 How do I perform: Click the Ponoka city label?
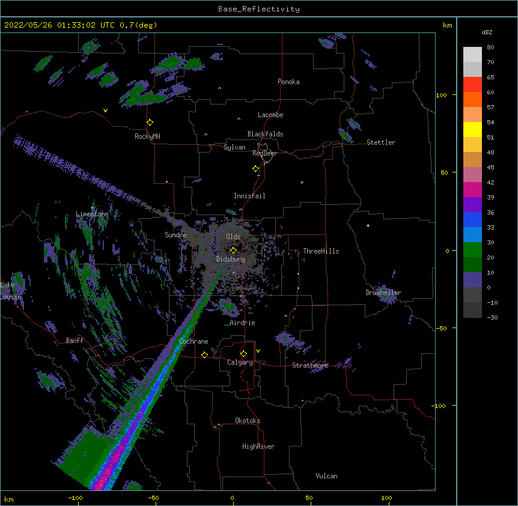point(288,82)
